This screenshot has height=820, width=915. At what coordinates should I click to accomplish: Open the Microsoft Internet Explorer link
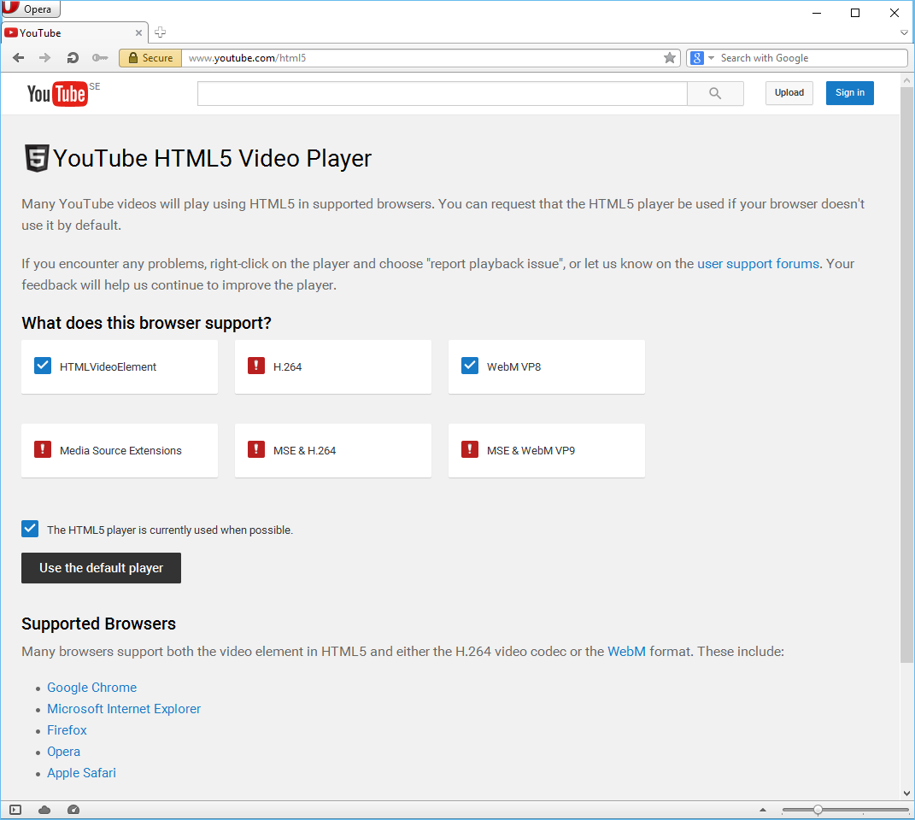coord(124,708)
